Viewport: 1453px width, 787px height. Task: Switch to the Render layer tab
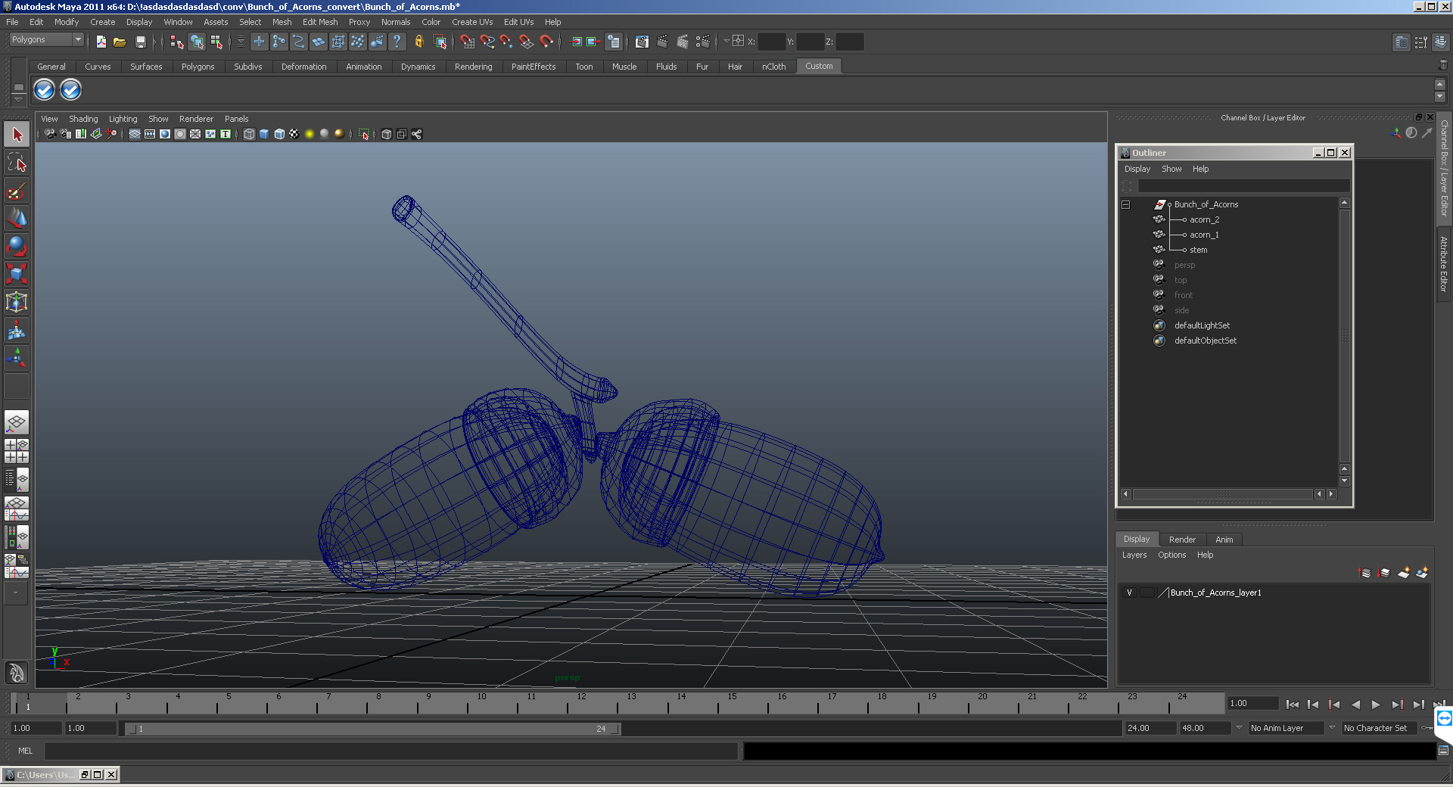[x=1182, y=540]
